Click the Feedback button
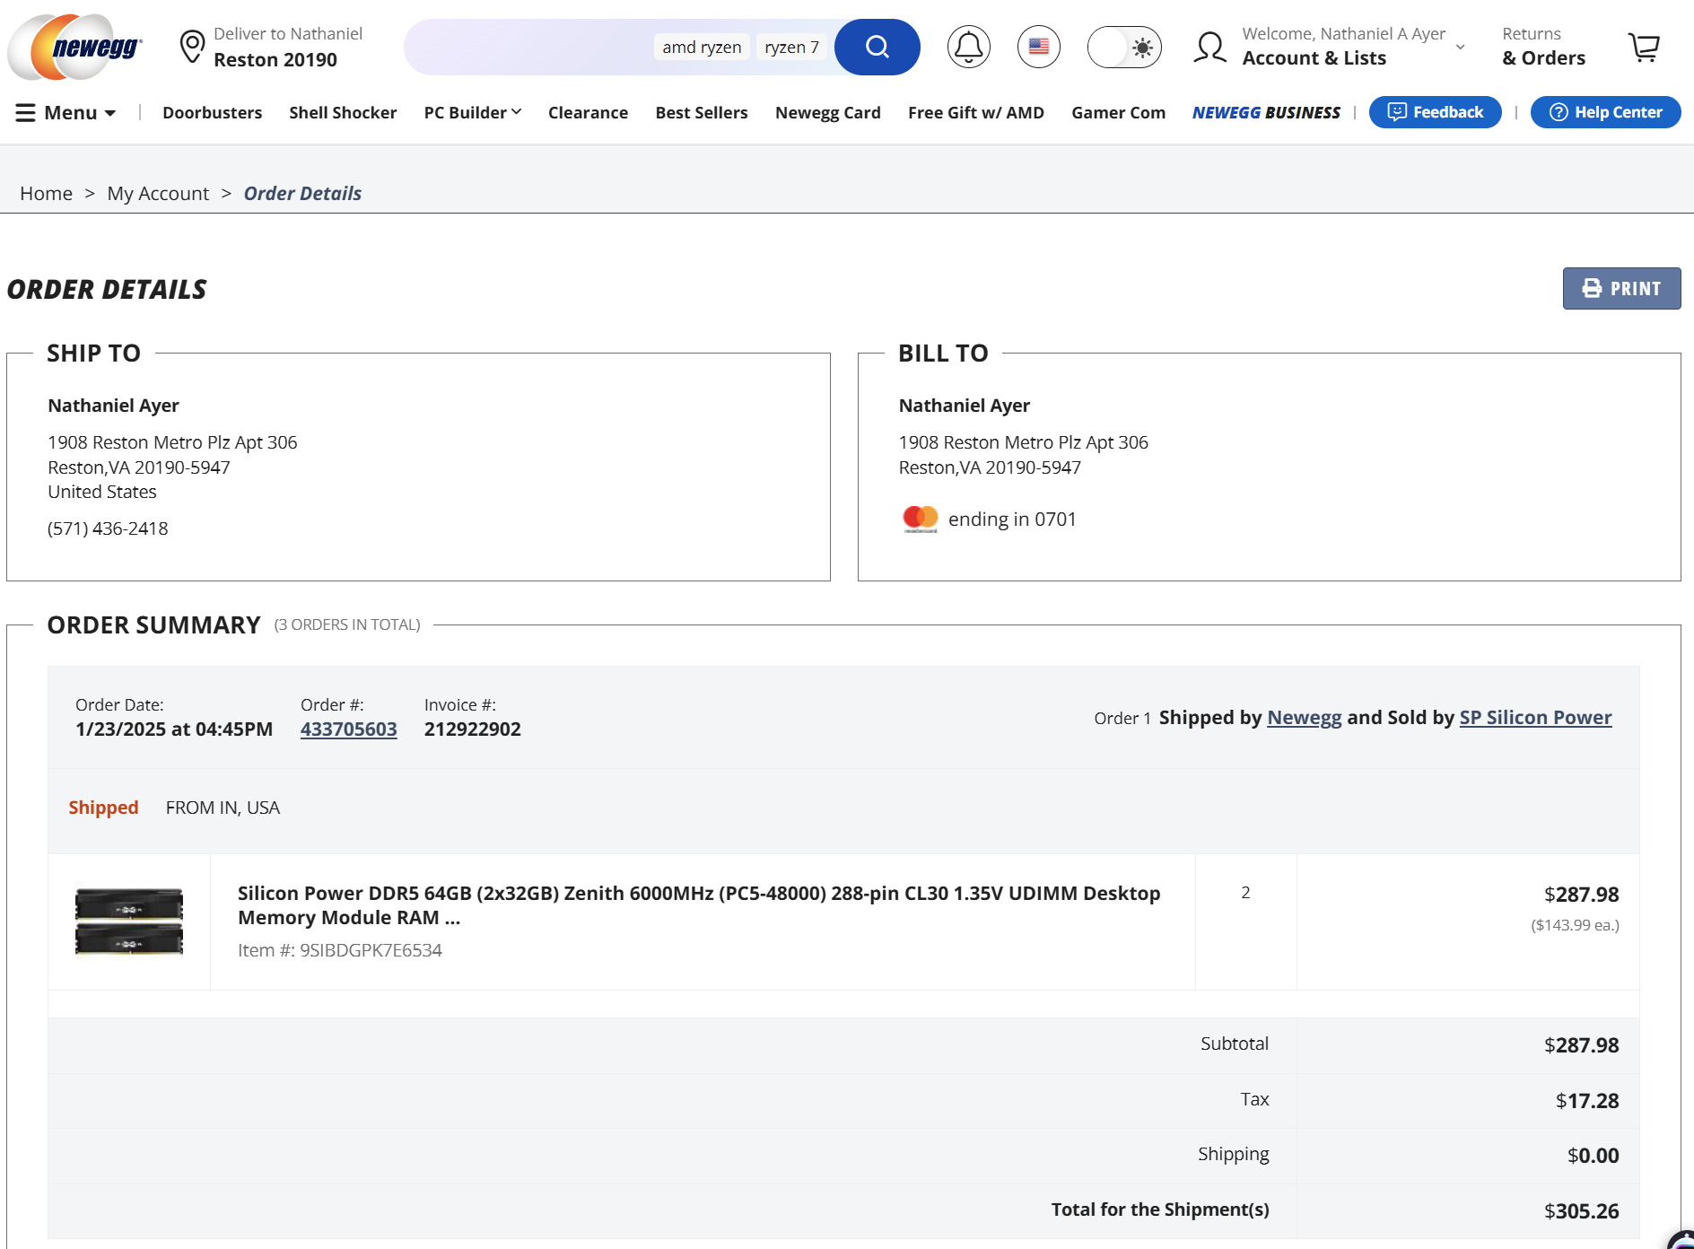Viewport: 1694px width, 1249px height. click(1435, 112)
